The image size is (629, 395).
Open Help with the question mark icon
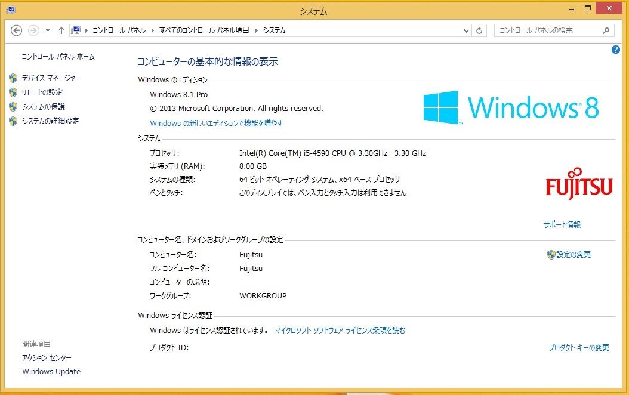click(616, 50)
